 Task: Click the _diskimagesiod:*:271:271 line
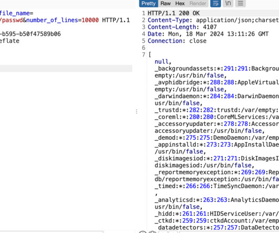(217, 158)
